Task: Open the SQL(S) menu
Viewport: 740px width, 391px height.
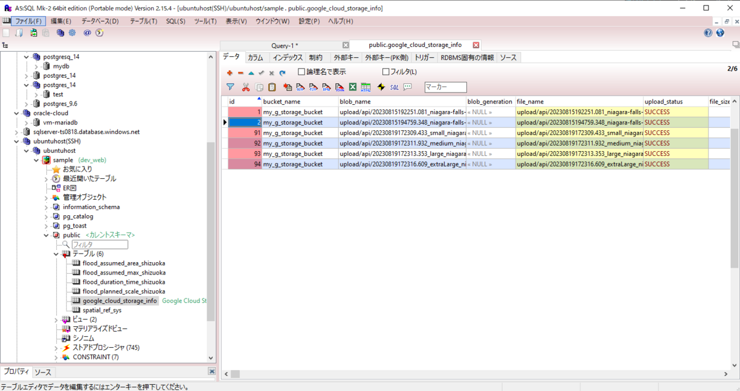Action: (x=175, y=20)
